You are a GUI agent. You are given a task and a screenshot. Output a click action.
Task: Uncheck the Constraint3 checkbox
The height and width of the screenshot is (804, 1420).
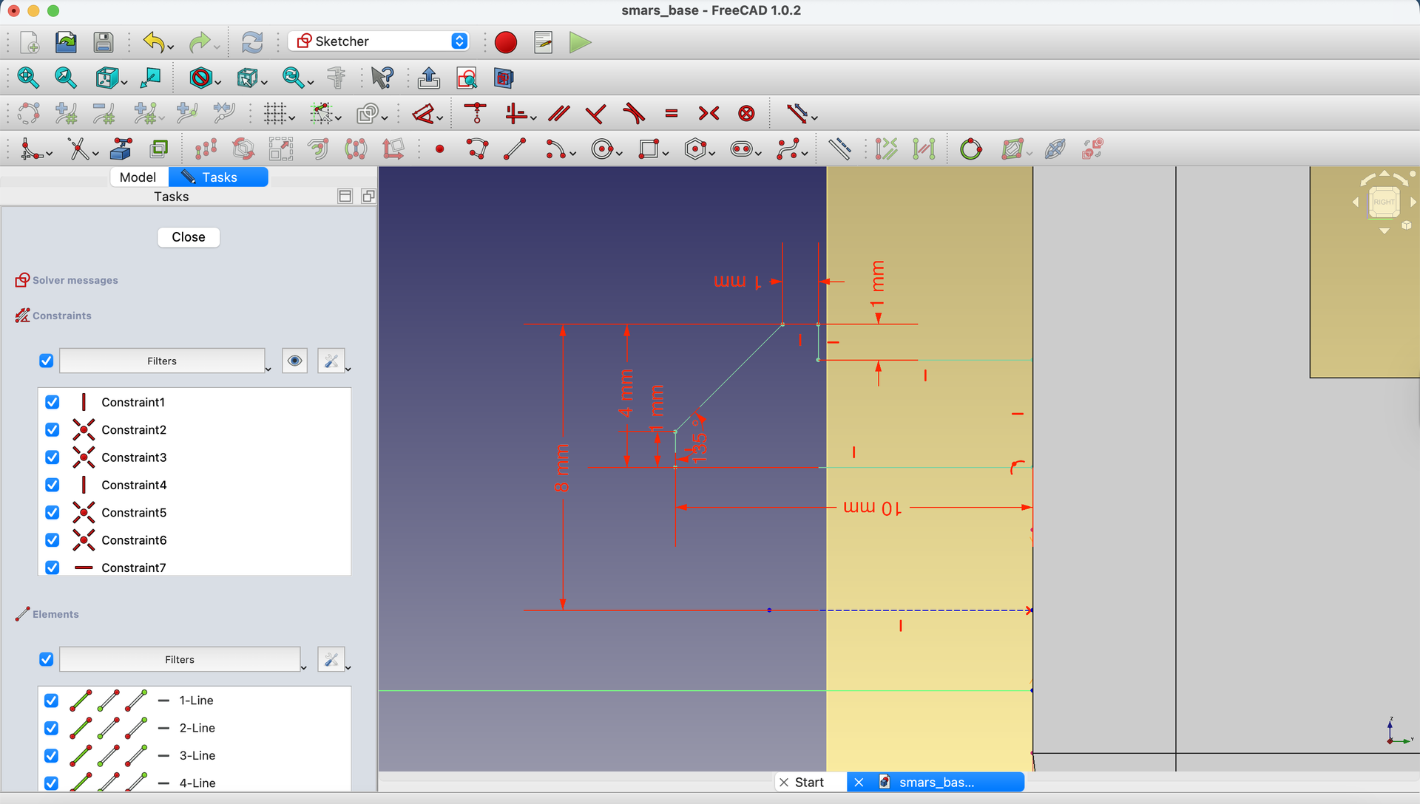pos(52,457)
